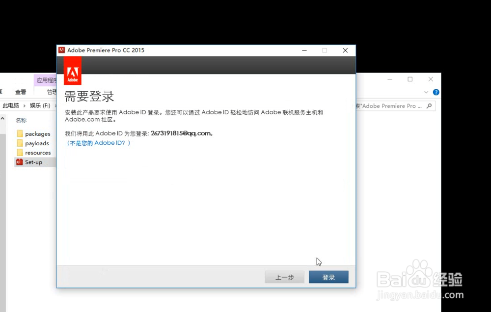Sort by the 名称 column header
This screenshot has width=491, height=312.
point(21,120)
